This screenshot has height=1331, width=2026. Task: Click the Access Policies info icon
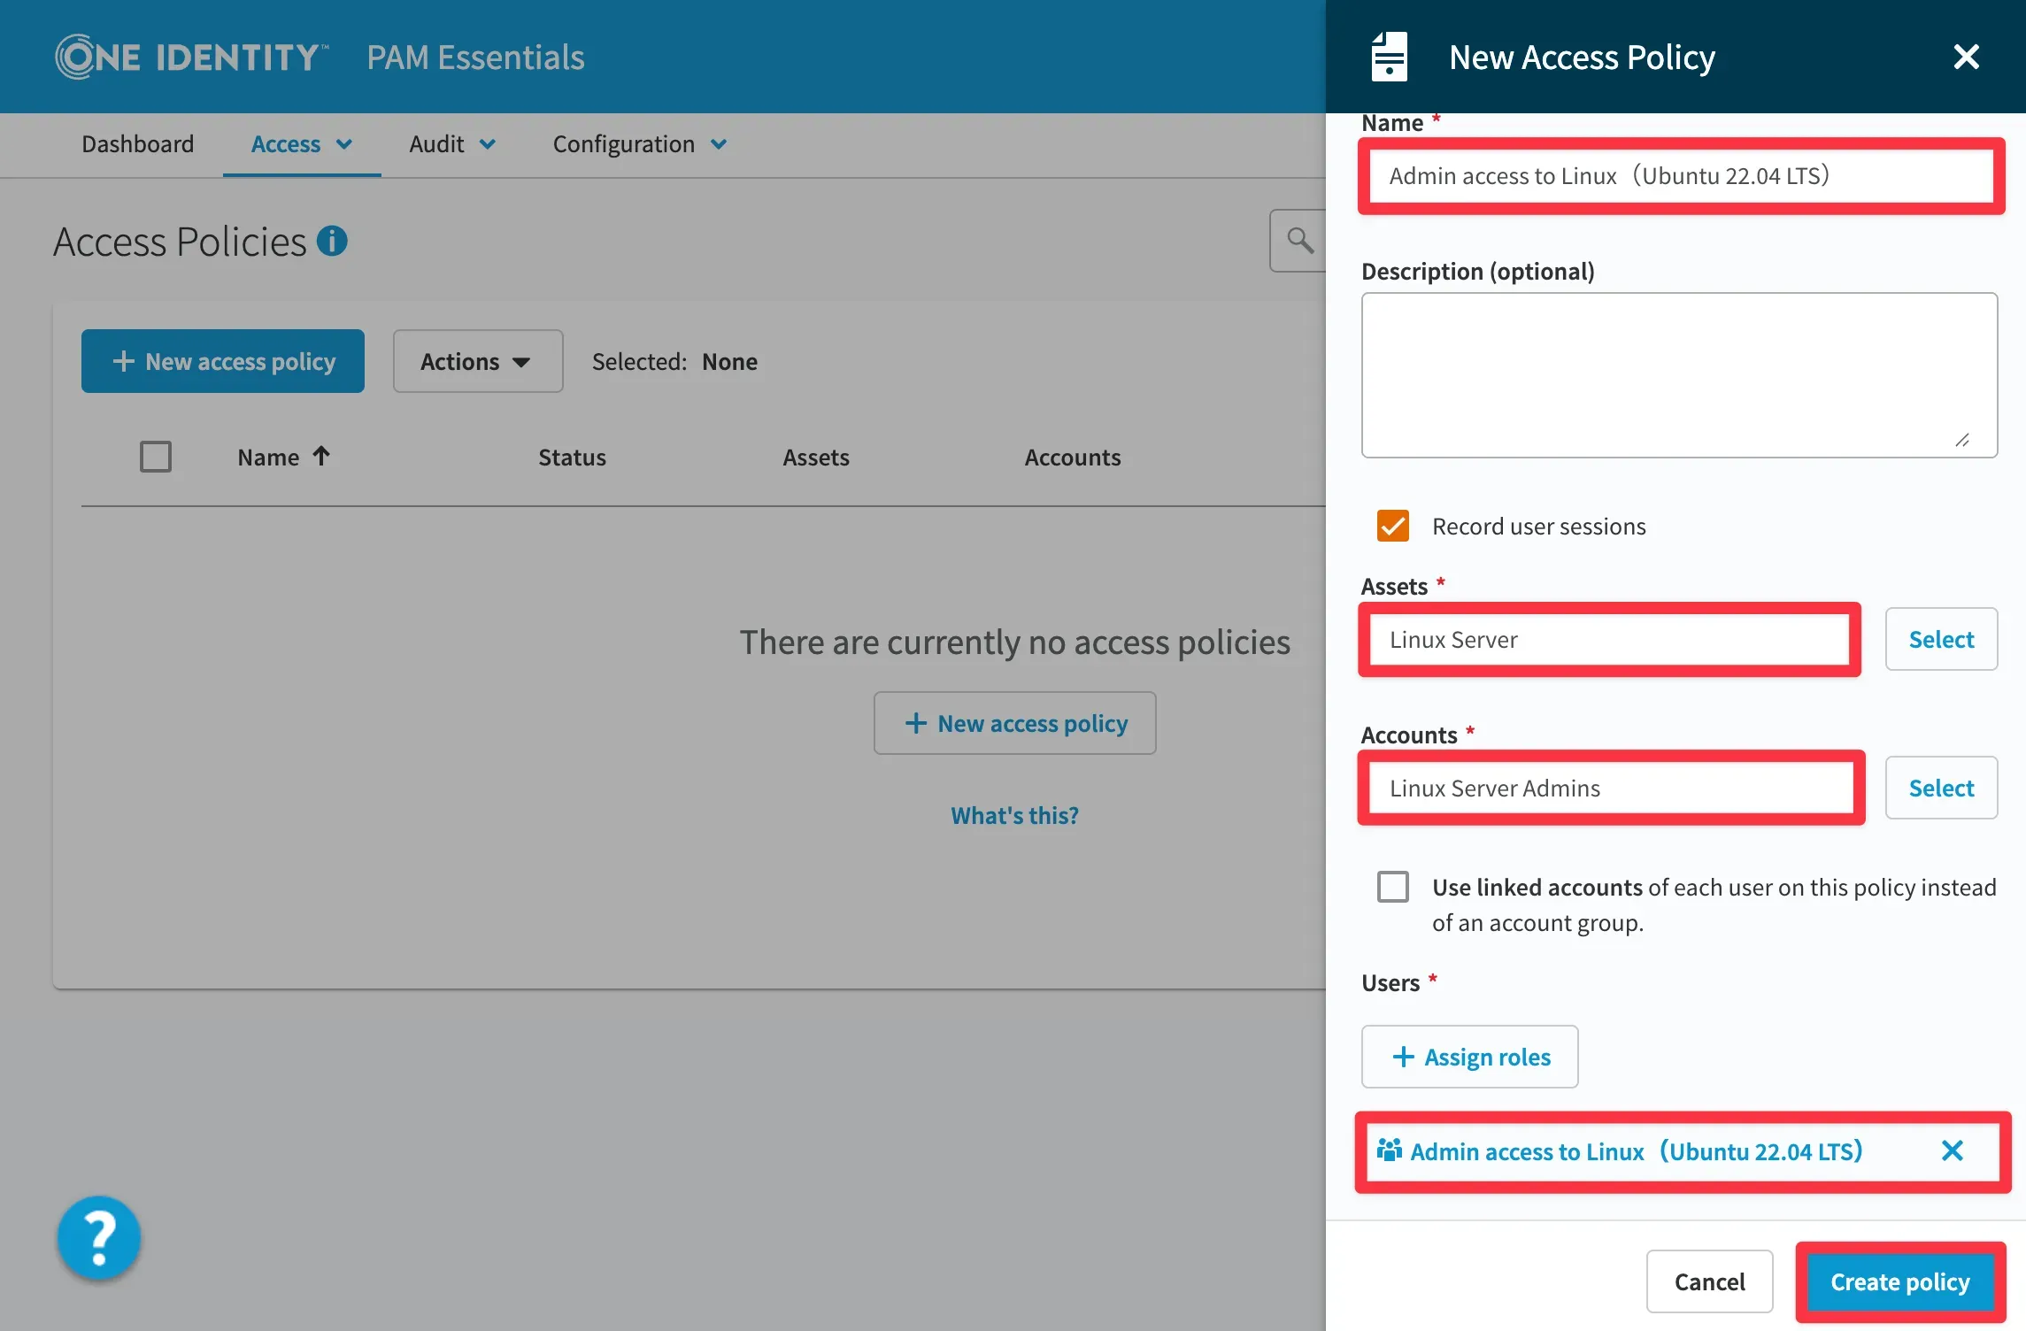[332, 241]
